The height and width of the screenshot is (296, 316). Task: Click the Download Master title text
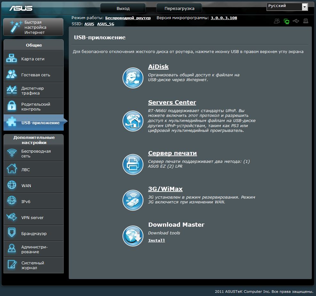(x=176, y=224)
